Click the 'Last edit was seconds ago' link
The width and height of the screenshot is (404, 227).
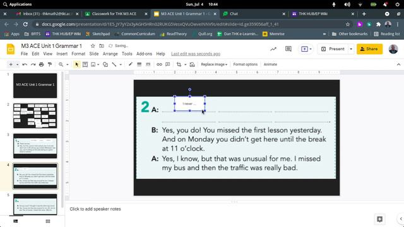tap(196, 54)
